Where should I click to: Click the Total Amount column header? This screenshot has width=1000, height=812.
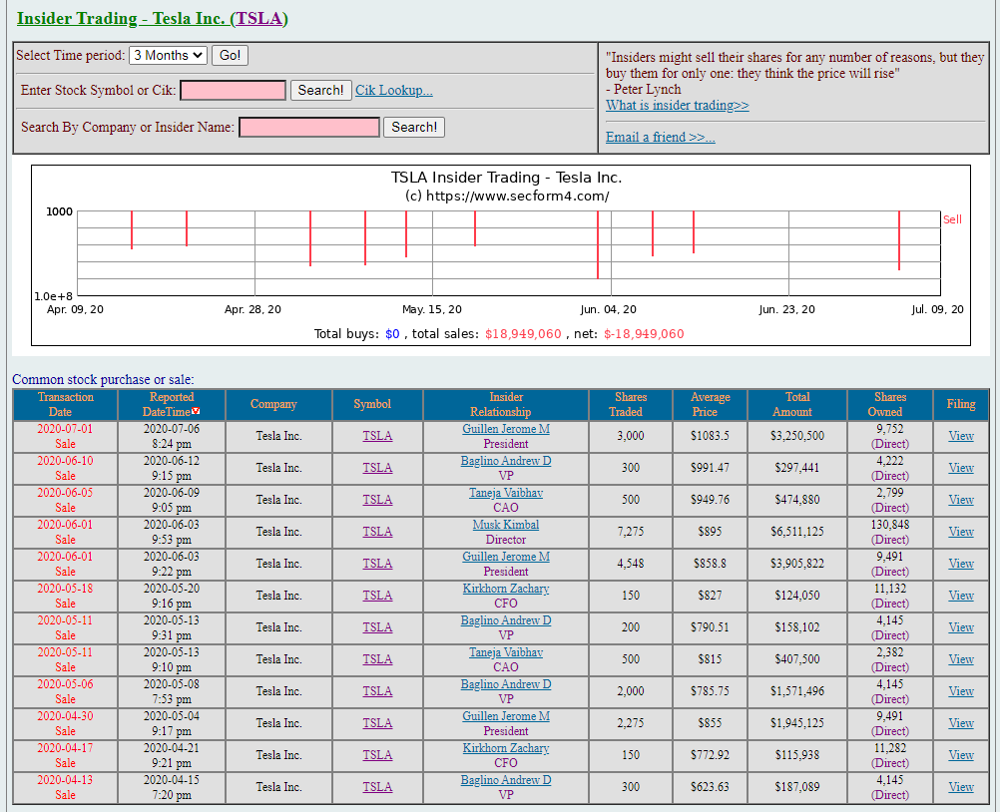click(797, 404)
